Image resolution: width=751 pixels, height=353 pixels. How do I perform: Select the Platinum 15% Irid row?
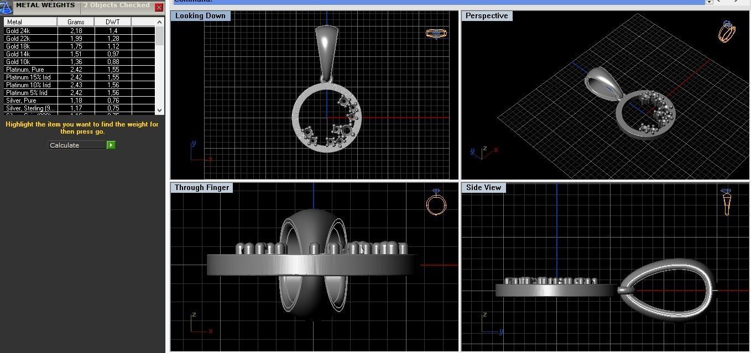[x=80, y=77]
